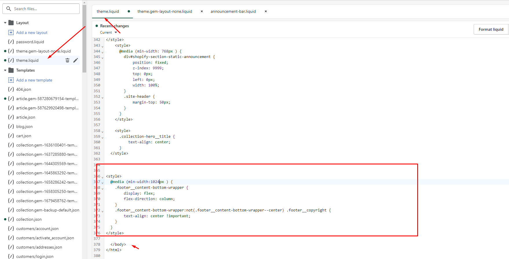Viewport: 509px width, 259px height.
Task: Click the file list vertical scrollbar
Action: (84, 39)
